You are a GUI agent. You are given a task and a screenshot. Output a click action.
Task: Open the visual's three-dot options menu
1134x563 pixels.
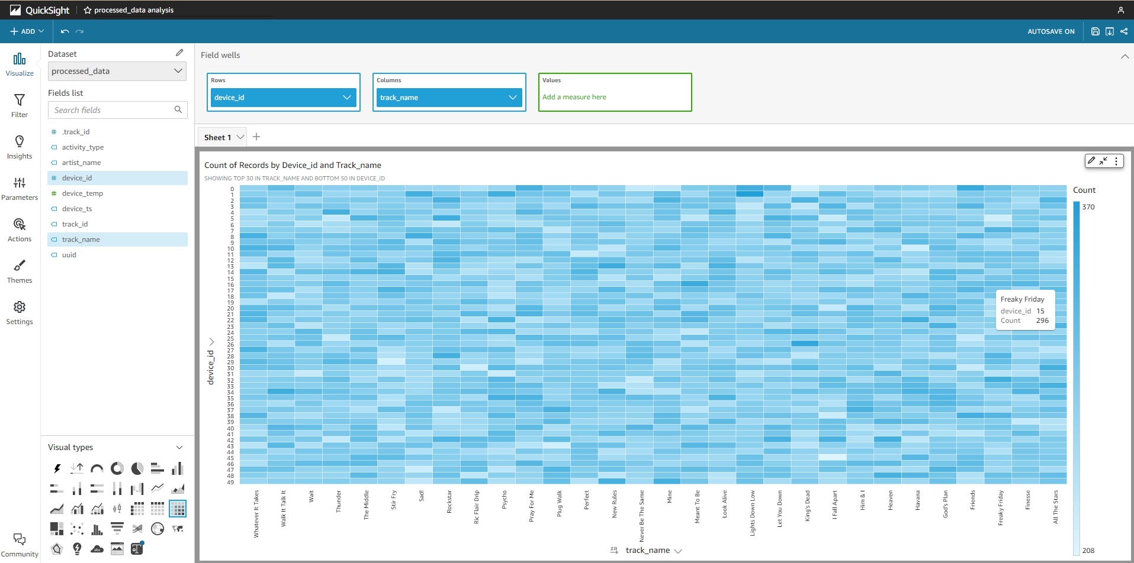[x=1116, y=161]
